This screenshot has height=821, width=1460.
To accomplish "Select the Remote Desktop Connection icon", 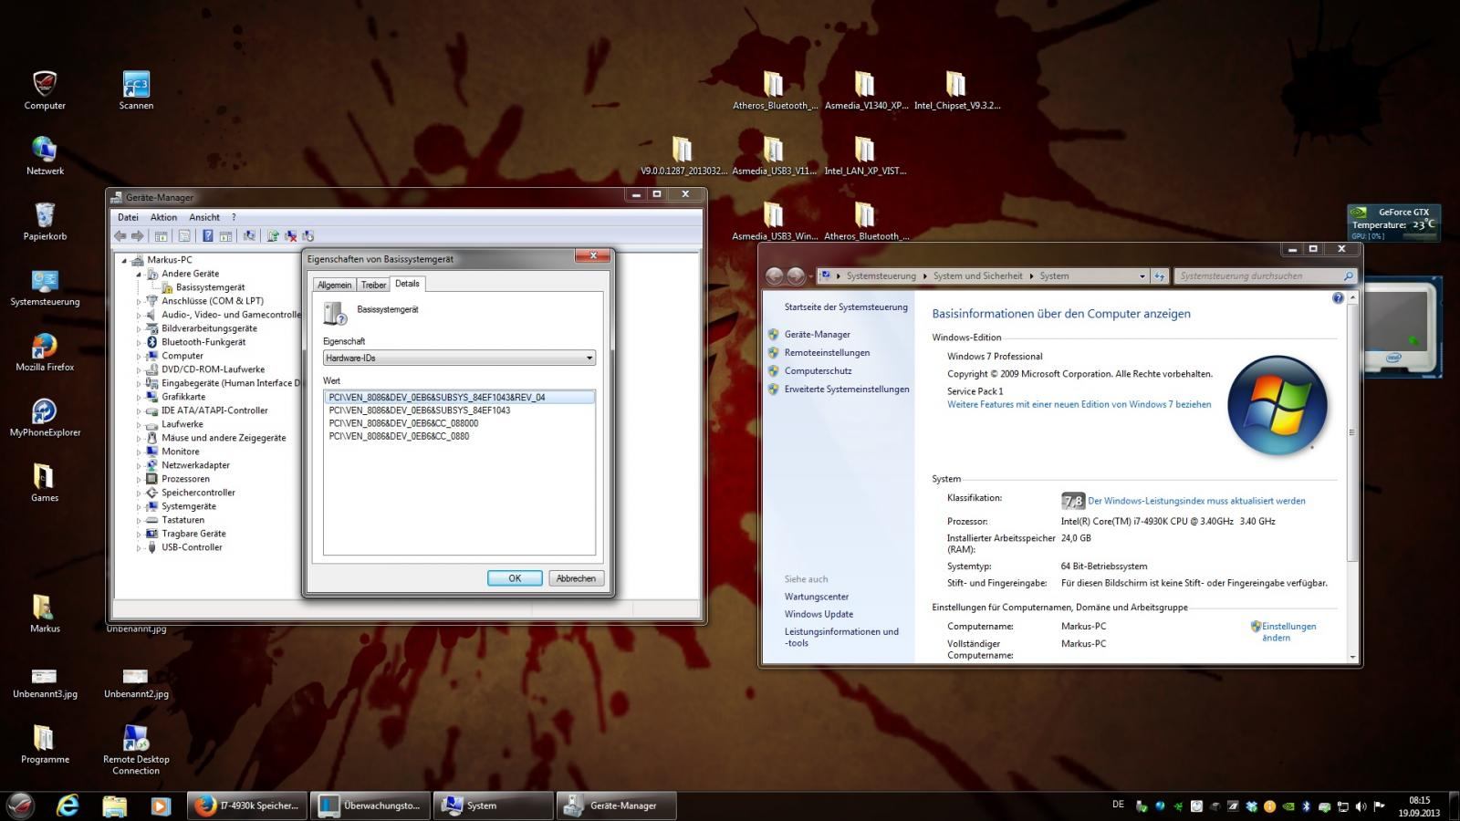I will 136,750.
